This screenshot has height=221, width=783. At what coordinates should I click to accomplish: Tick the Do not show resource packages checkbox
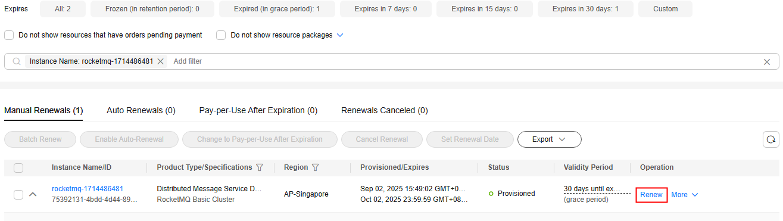pyautogui.click(x=221, y=35)
